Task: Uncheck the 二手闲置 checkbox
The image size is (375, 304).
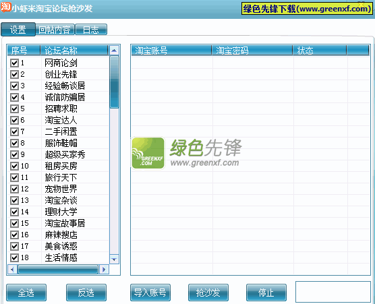Action: pos(14,132)
